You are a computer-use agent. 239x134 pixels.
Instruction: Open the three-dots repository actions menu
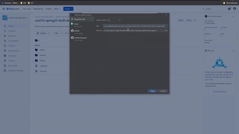195,20
